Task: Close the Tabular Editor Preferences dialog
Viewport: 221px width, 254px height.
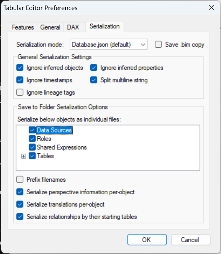Action: point(211,8)
